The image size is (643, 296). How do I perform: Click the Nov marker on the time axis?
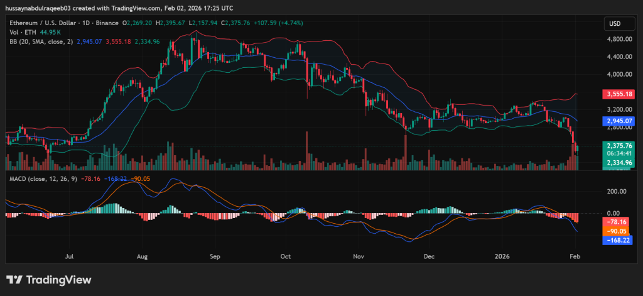click(359, 256)
